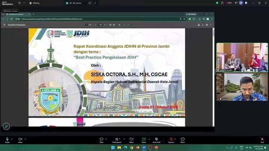Open the browser three-dot menu
Viewport: 269px width, 151px height.
pyautogui.click(x=212, y=19)
